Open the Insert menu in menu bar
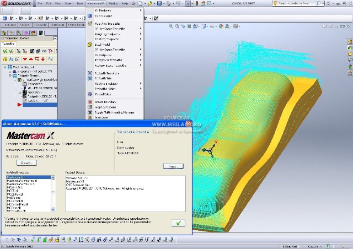This screenshot has height=249, width=353. point(68,3)
